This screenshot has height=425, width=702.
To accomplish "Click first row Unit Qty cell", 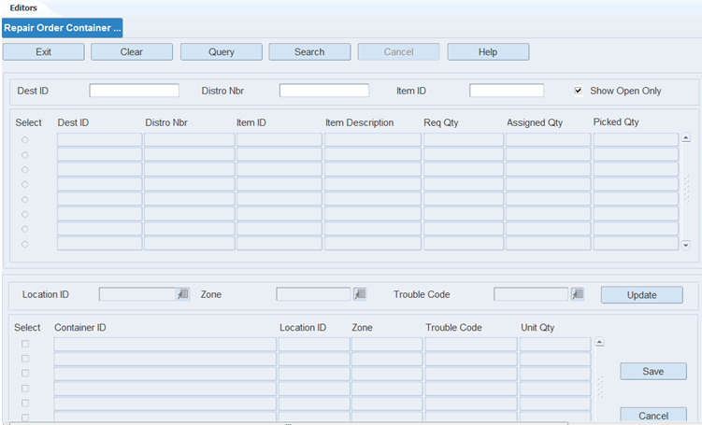I will coord(555,344).
